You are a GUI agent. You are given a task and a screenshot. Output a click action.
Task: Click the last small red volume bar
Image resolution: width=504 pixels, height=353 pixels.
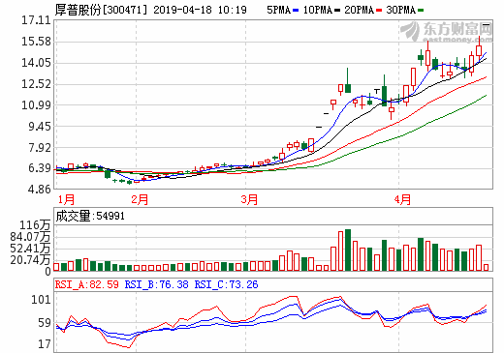[486, 267]
